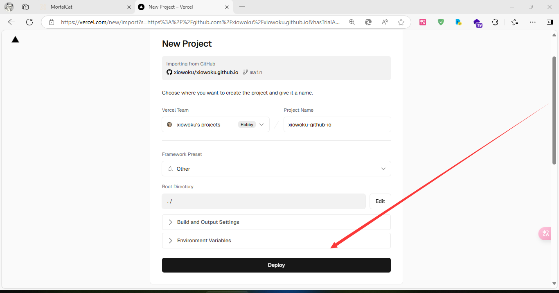Switch to the MortalCat tab

(x=85, y=7)
